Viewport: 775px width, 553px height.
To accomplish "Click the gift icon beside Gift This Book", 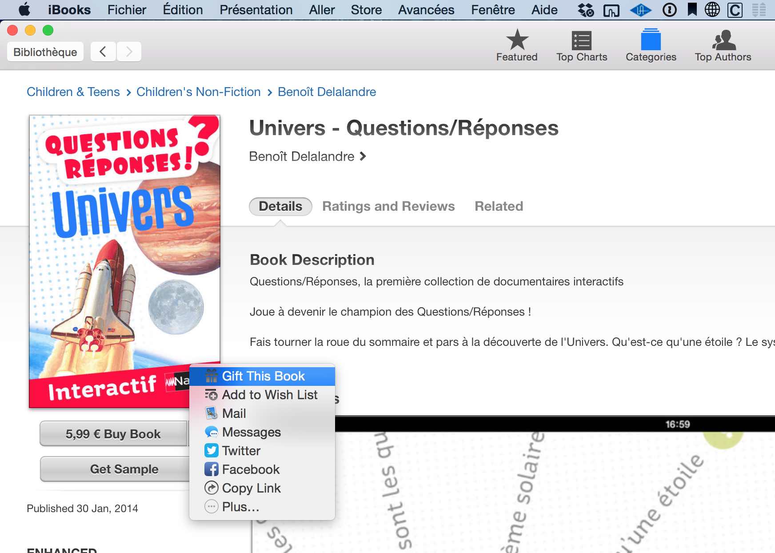I will pyautogui.click(x=212, y=376).
